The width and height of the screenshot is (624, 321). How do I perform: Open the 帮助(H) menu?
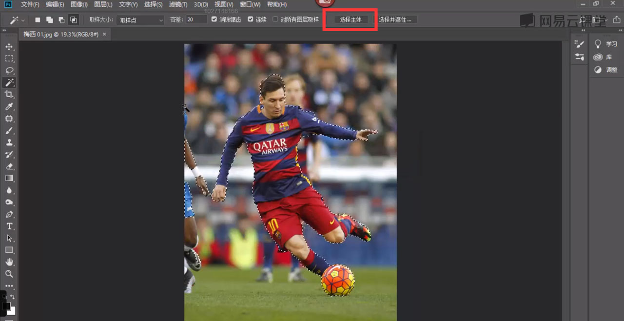click(277, 4)
